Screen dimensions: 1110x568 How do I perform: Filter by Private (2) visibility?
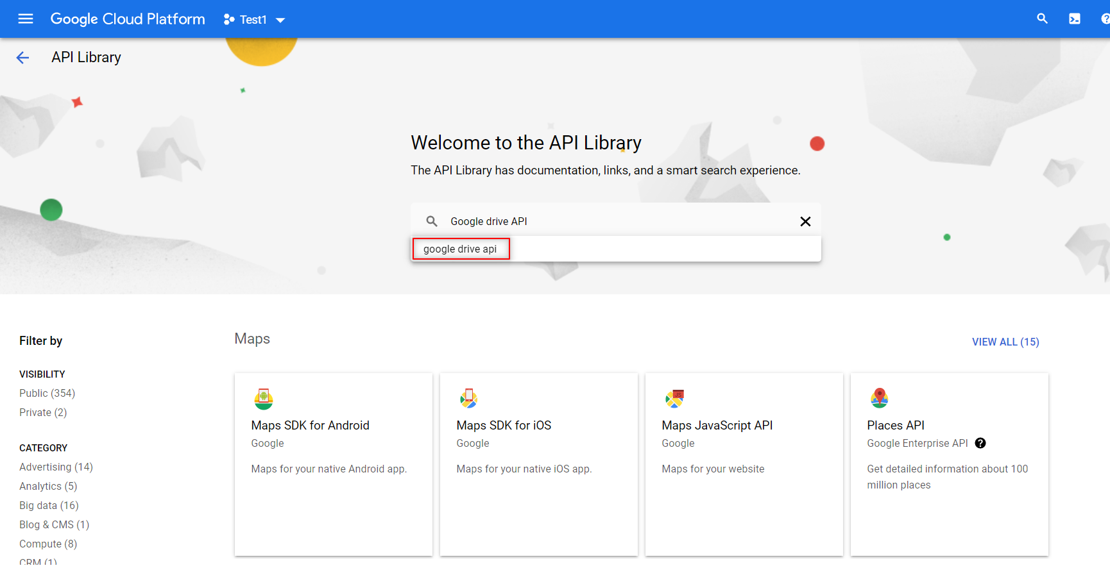coord(43,412)
